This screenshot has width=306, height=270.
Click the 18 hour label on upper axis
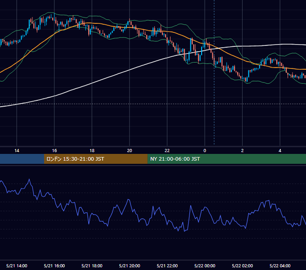click(x=92, y=151)
